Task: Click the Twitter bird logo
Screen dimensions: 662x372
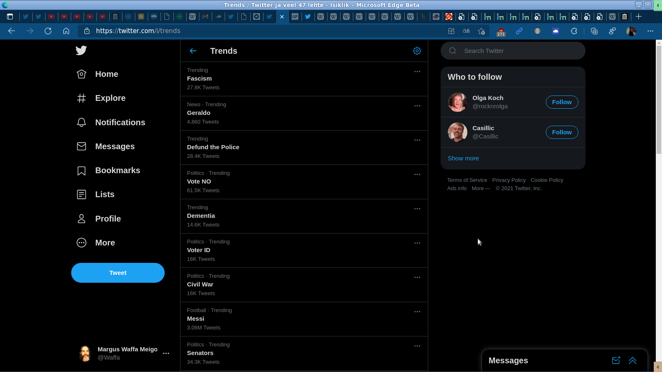Action: point(81,50)
